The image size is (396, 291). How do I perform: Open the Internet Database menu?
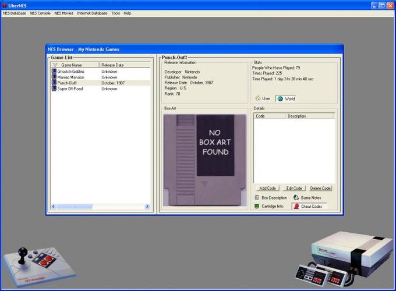[x=92, y=13]
